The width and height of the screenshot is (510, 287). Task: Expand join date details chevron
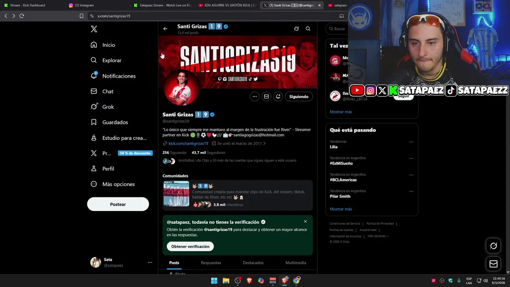tap(265, 143)
